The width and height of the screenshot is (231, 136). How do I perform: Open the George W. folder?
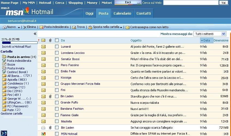19,99
